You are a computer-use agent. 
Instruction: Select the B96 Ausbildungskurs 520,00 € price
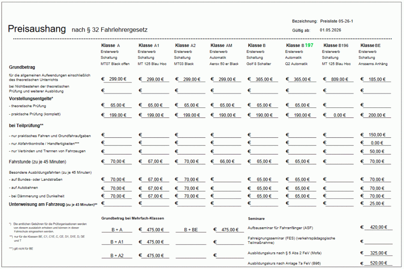tap(378, 263)
